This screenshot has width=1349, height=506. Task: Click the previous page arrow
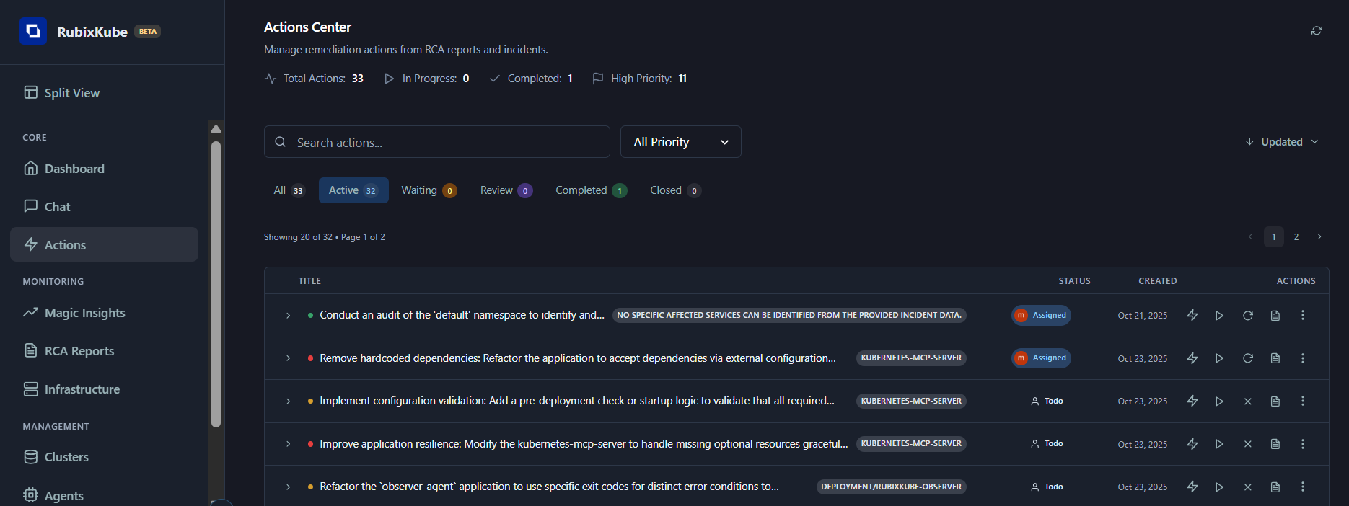pos(1250,236)
